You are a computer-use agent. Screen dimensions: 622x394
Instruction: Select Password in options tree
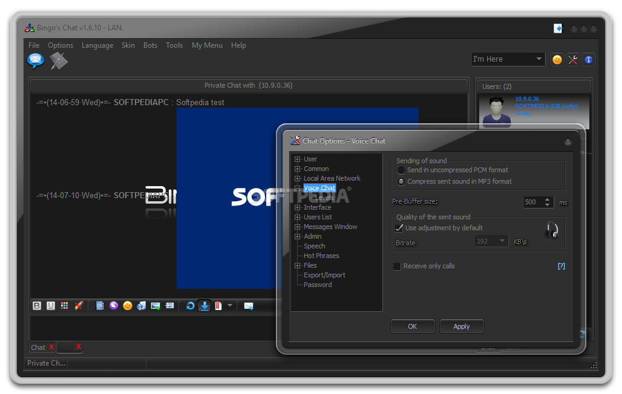318,285
